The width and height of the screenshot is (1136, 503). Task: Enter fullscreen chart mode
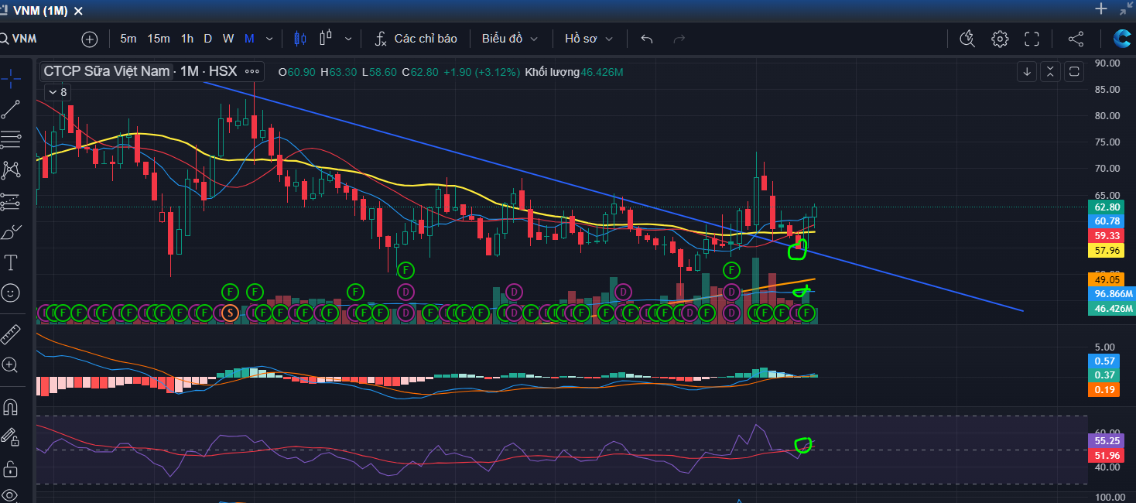1032,39
